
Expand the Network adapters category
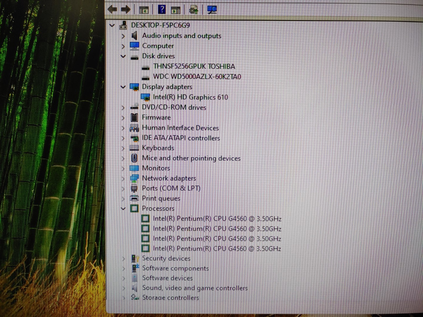coord(123,178)
